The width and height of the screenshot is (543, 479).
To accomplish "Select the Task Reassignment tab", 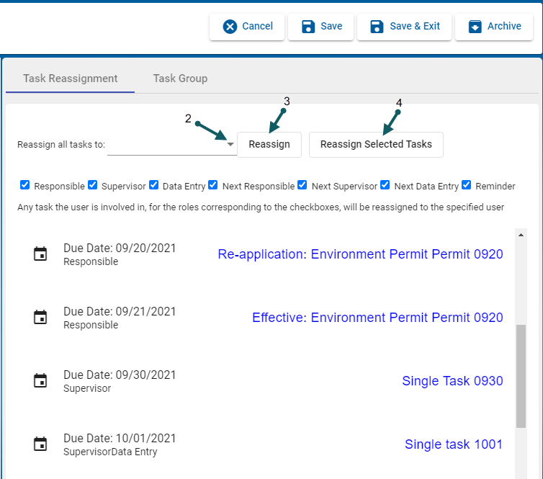I will 70,79.
